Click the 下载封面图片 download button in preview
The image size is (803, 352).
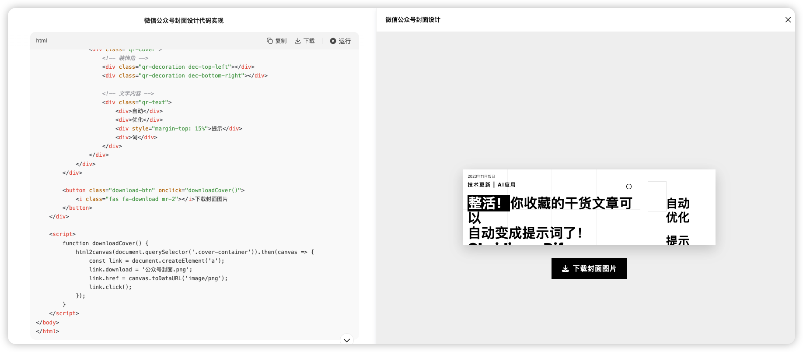(589, 268)
